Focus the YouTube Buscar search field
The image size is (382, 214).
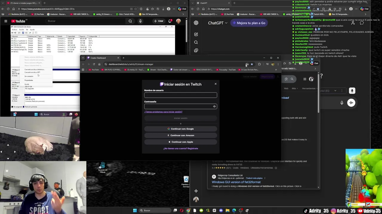[86, 21]
